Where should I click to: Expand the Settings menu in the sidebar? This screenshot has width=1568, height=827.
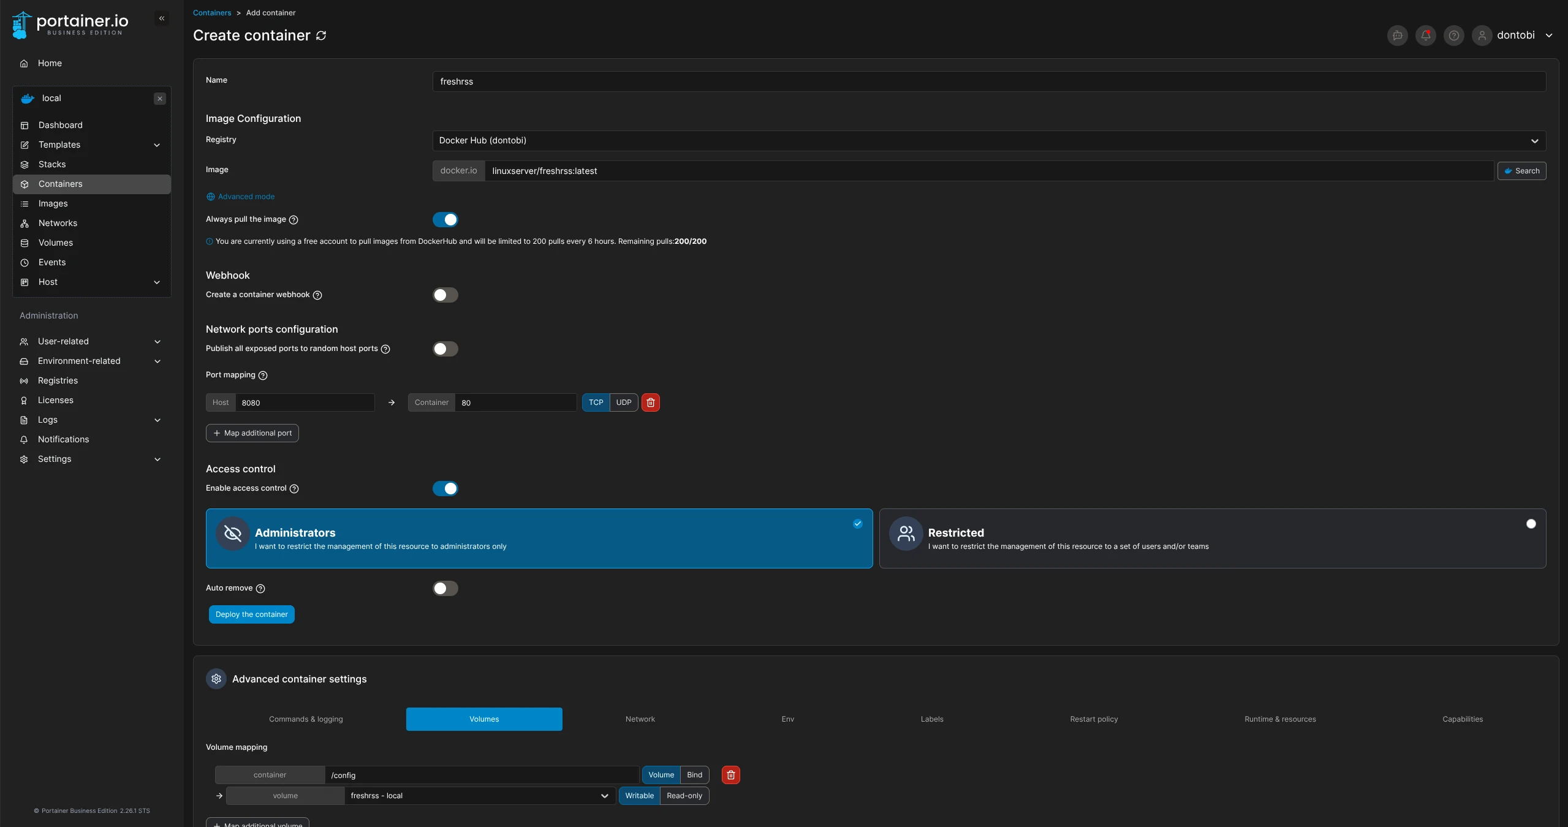point(157,459)
